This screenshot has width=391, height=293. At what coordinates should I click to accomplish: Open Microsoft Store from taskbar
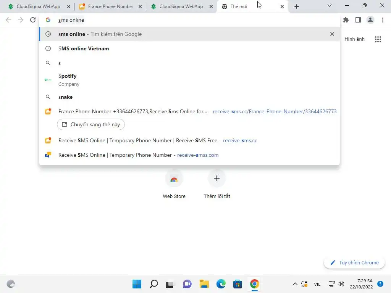coord(238,284)
